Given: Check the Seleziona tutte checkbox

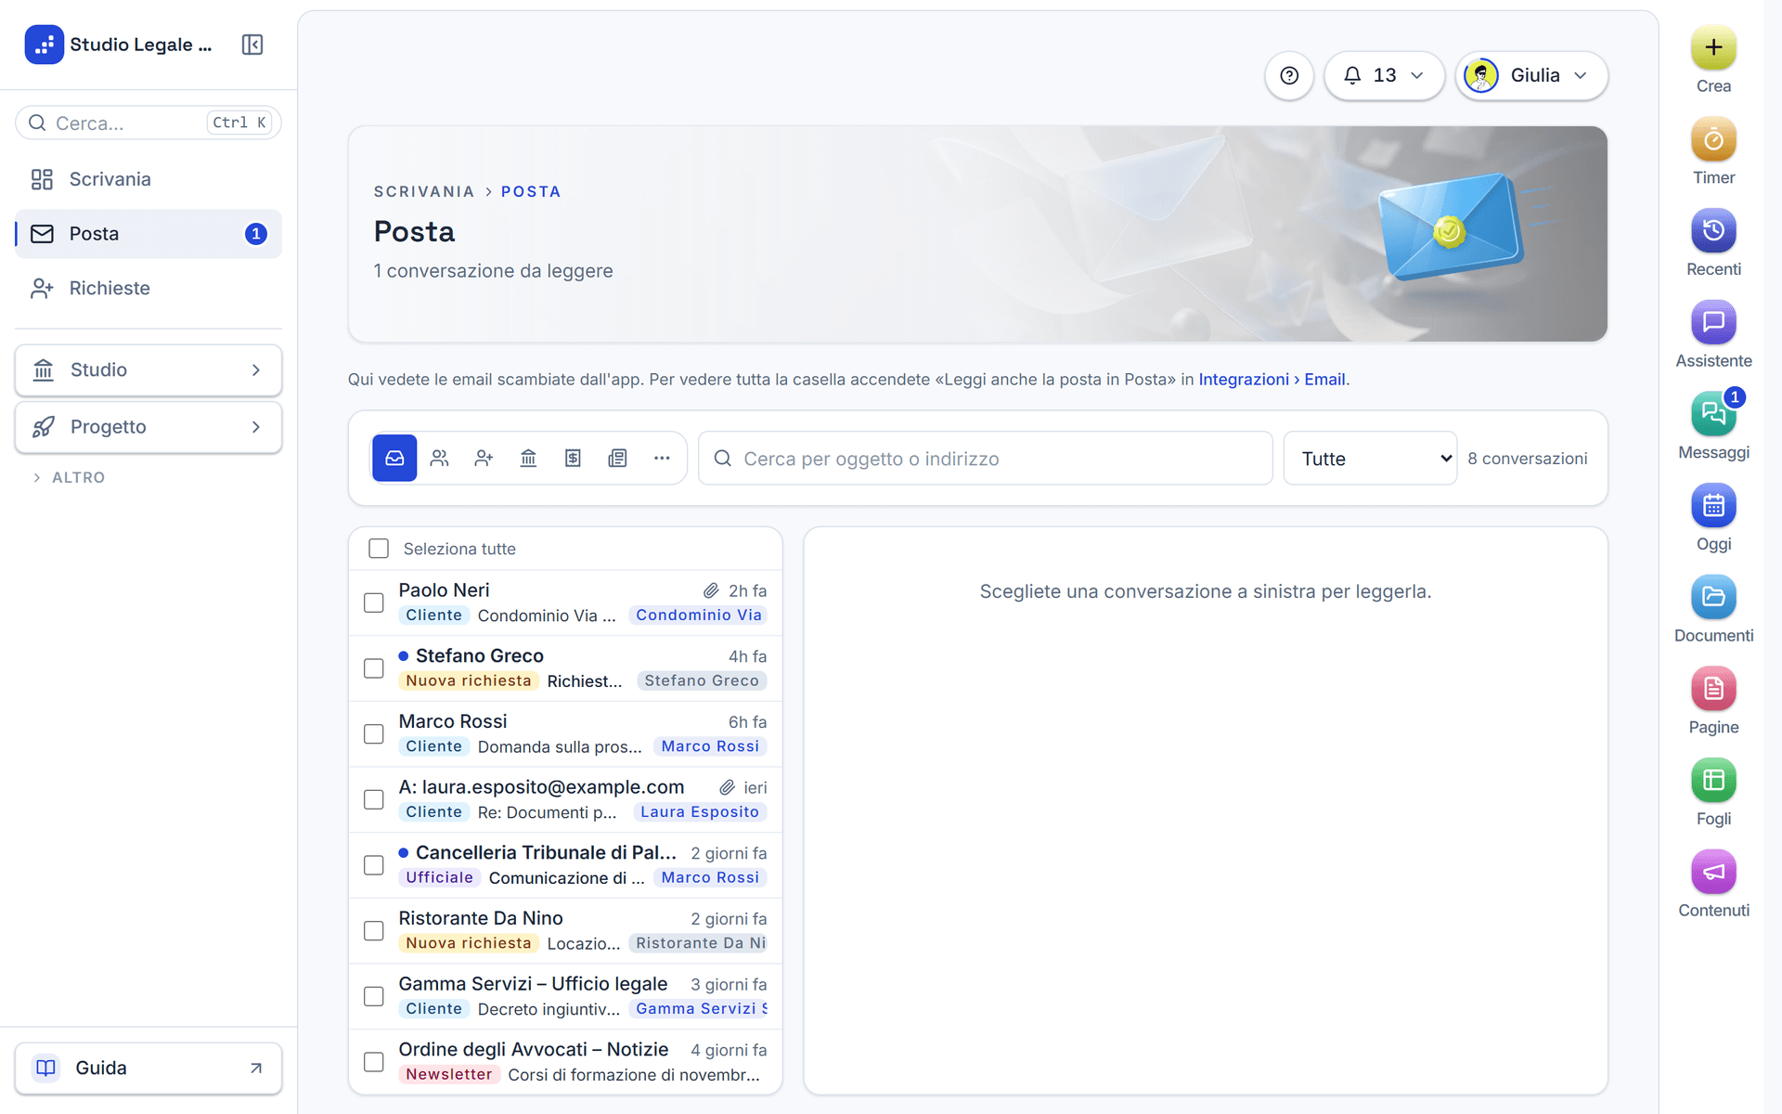Looking at the screenshot, I should pyautogui.click(x=379, y=549).
